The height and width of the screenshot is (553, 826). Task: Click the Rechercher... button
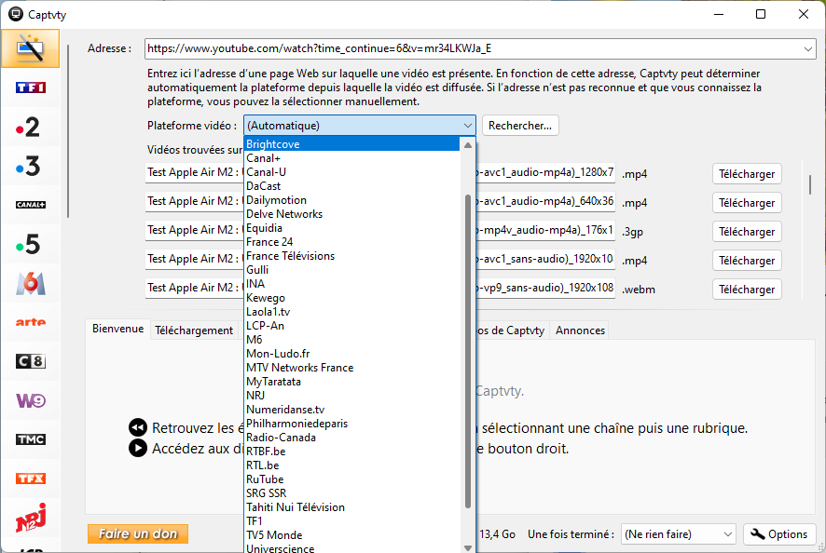[520, 126]
